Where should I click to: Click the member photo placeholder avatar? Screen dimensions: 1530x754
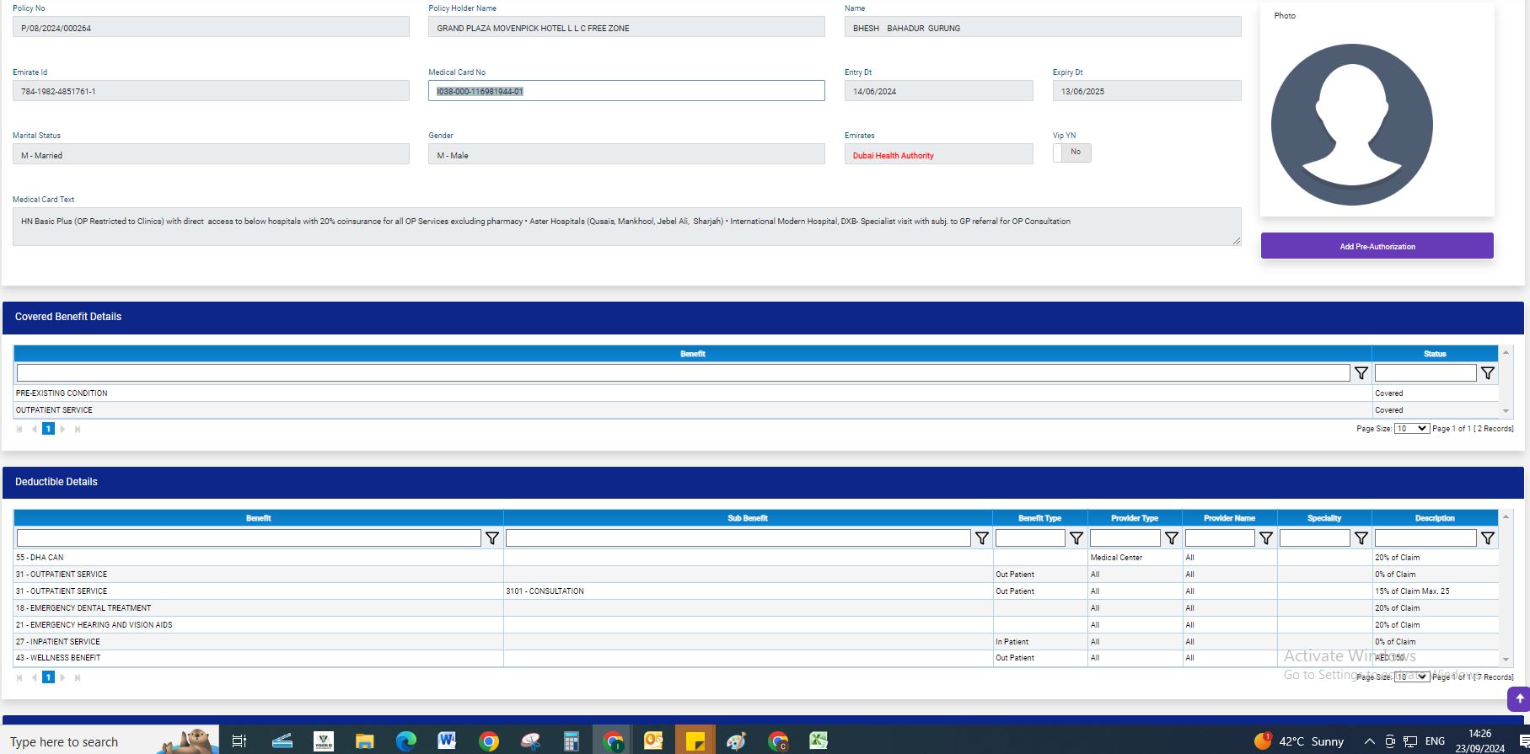1351,125
